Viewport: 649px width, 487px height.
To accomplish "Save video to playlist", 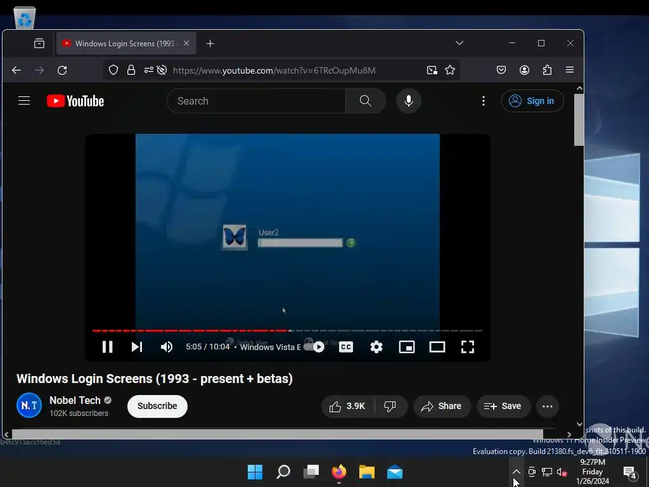I will pos(503,406).
